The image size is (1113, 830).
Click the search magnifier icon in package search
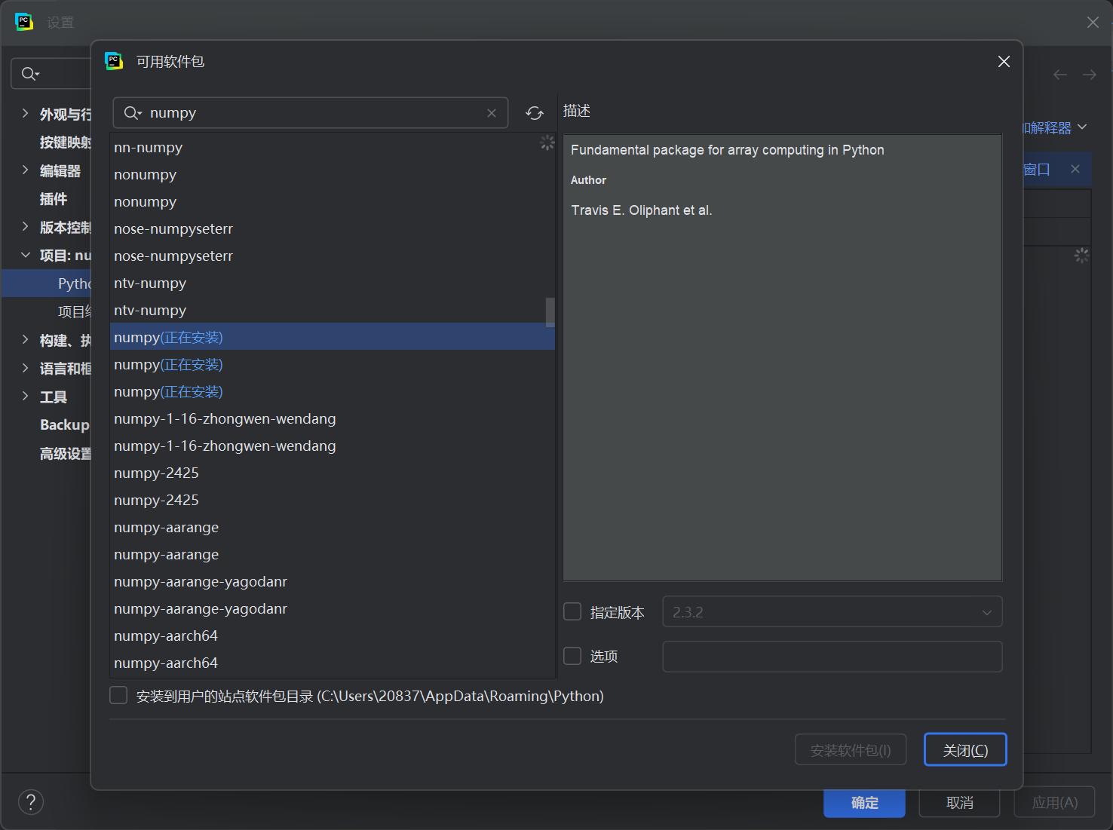pyautogui.click(x=133, y=113)
